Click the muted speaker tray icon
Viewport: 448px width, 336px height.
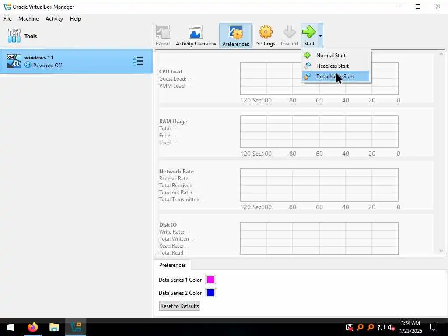(392, 327)
